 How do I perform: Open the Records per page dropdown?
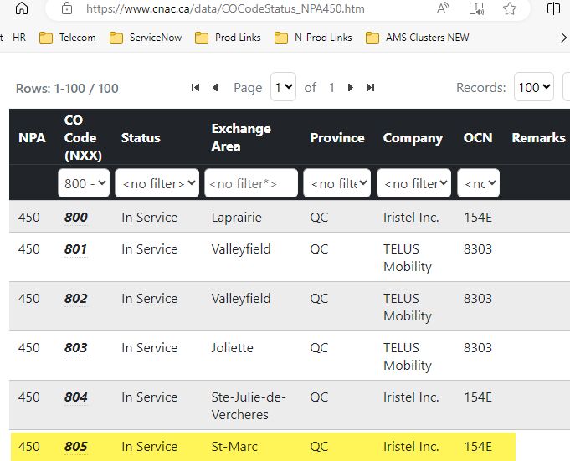tap(534, 87)
